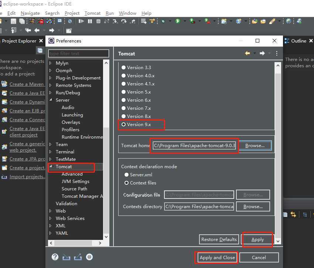Select Tomcat Version 9.x radio button
Viewport: 314px width, 268px height.
click(123, 125)
